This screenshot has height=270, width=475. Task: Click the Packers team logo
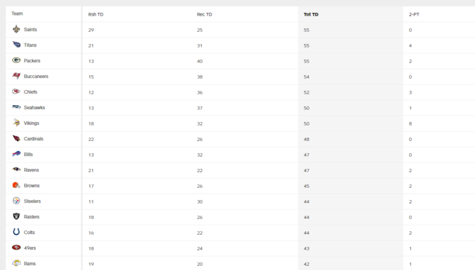pyautogui.click(x=16, y=60)
